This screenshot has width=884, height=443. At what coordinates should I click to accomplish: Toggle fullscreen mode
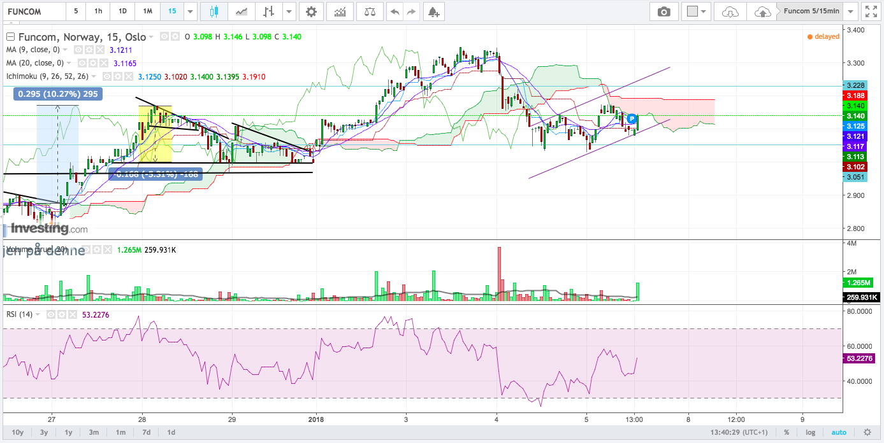(871, 11)
